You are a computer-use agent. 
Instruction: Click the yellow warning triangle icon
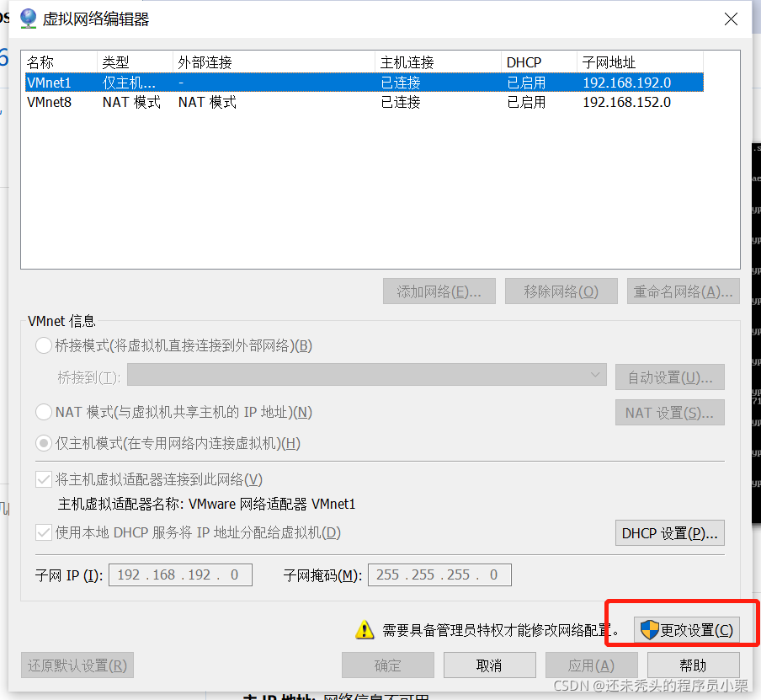365,629
